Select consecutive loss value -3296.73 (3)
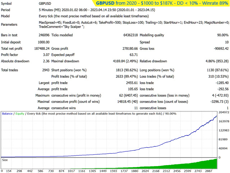230x173 pixels. [x=220, y=102]
